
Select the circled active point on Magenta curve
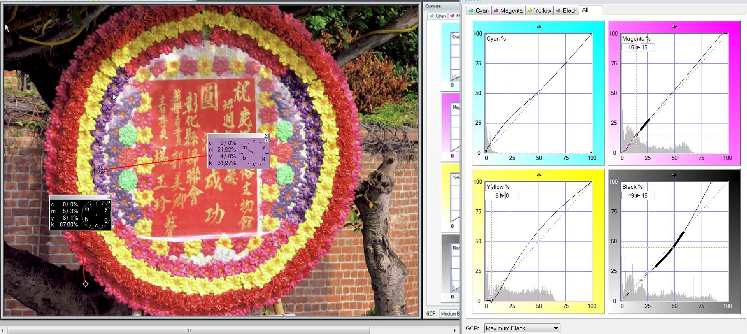click(637, 135)
